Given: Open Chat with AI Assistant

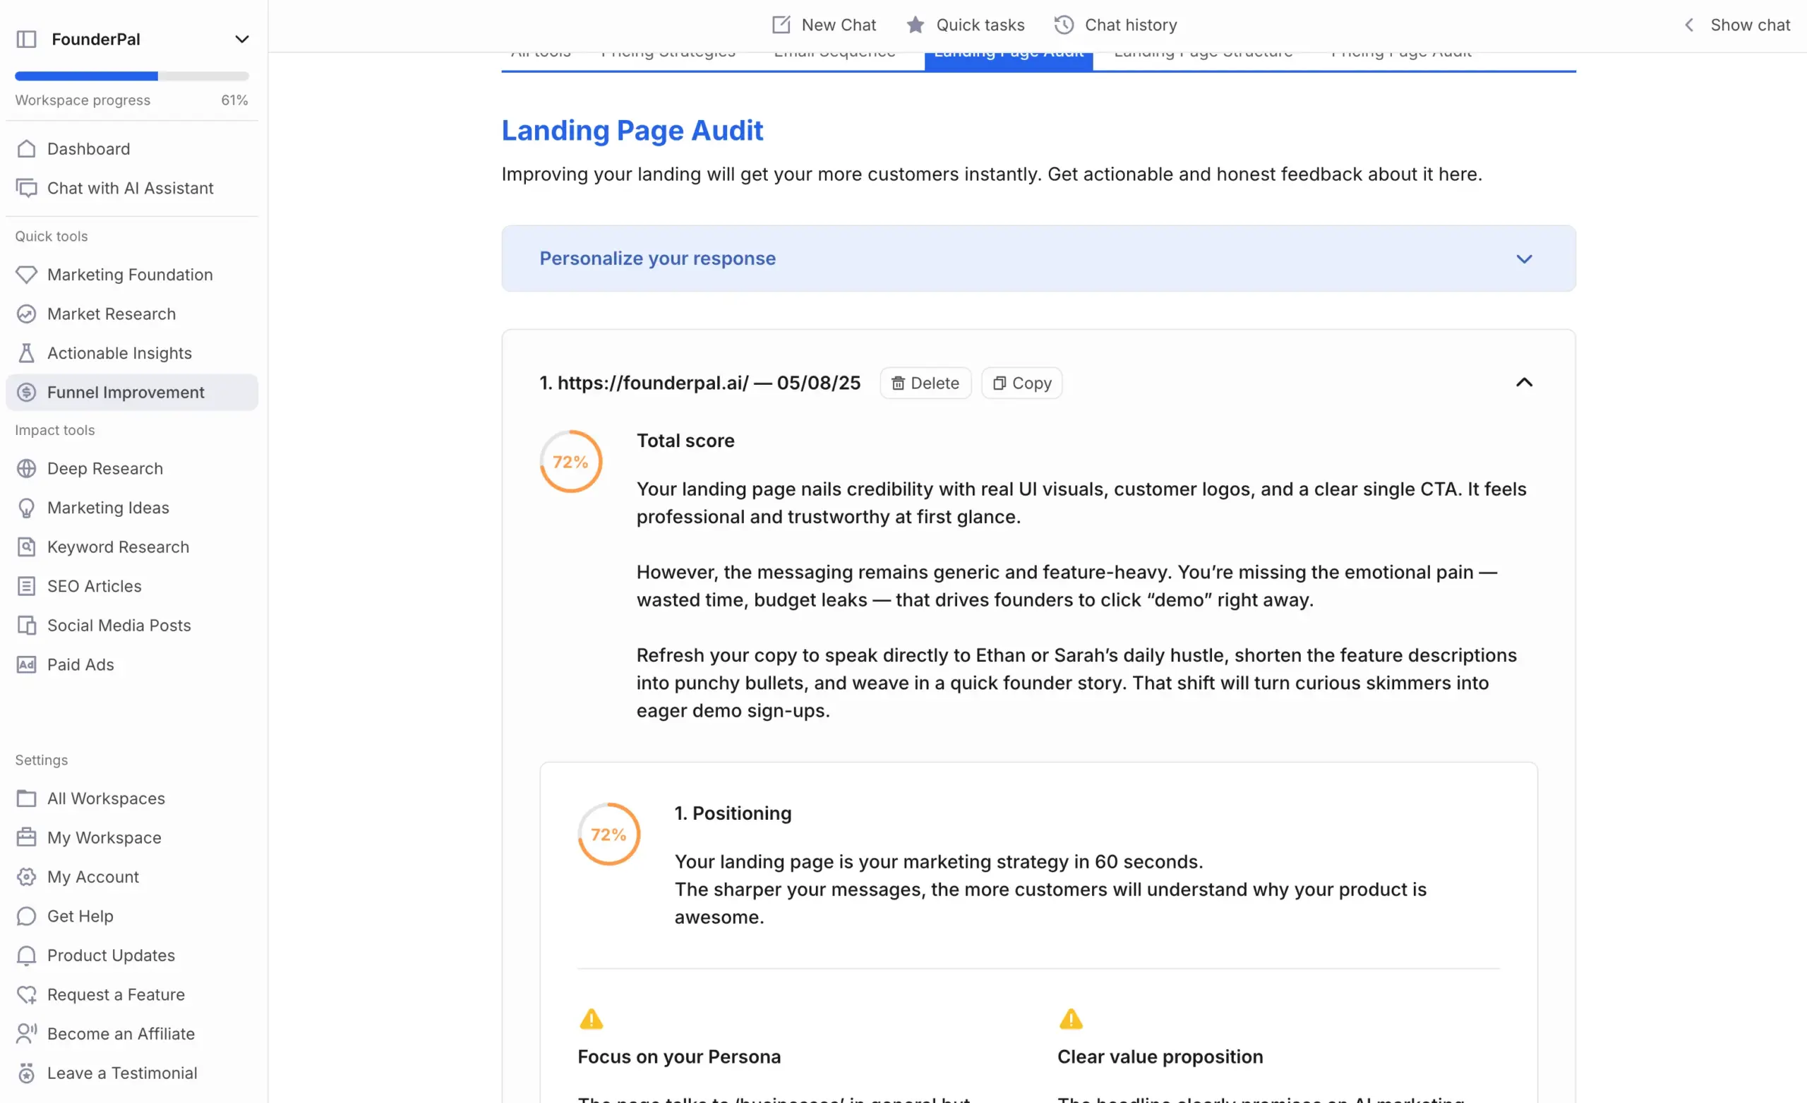Looking at the screenshot, I should 130,188.
